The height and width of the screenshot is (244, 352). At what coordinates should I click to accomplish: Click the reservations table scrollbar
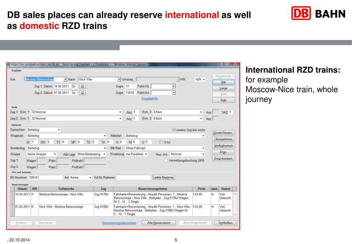point(235,204)
